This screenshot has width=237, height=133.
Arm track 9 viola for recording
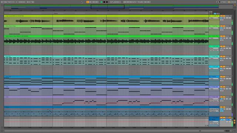[230, 97]
